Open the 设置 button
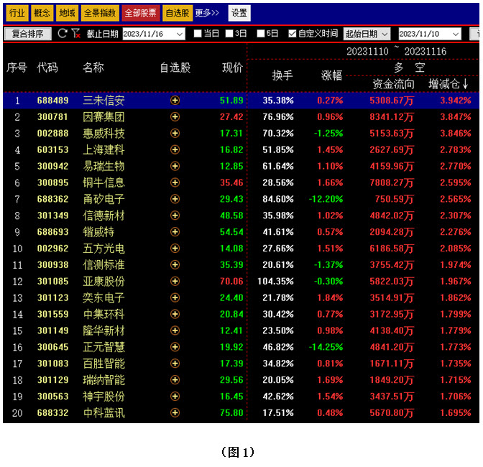This screenshot has width=483, height=467. point(239,13)
